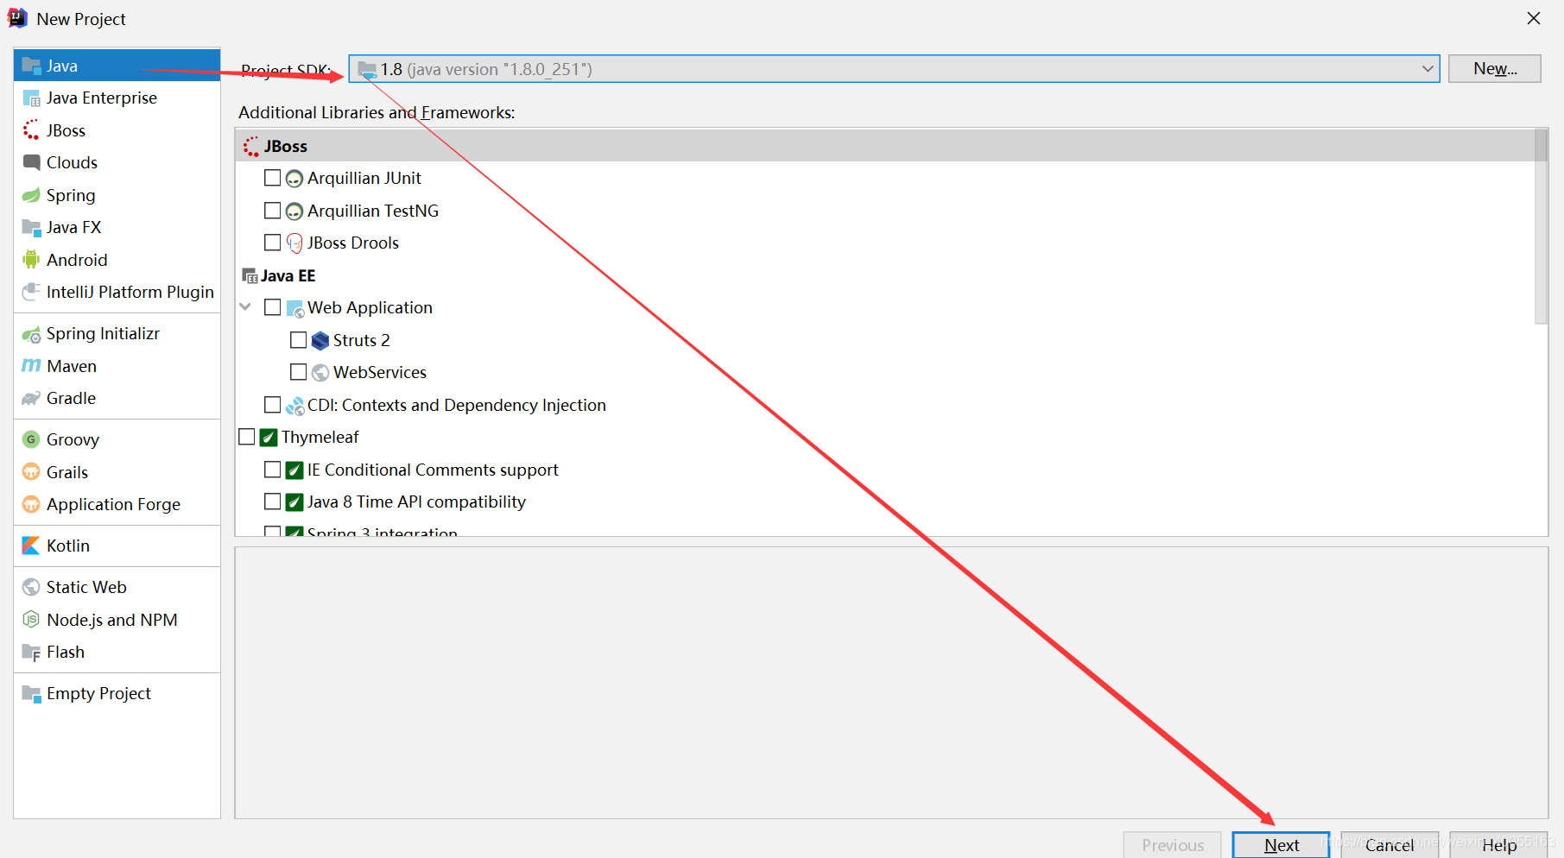The width and height of the screenshot is (1564, 858).
Task: Click the Android robot icon
Action: tap(31, 260)
